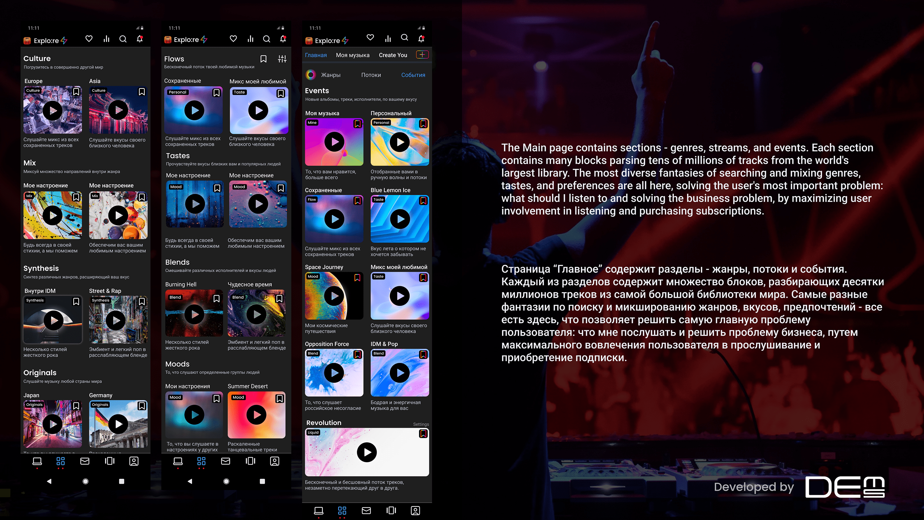Toggle the bookmark on the Burning Hell blend card
Viewport: 924px width, 520px height.
tap(216, 298)
